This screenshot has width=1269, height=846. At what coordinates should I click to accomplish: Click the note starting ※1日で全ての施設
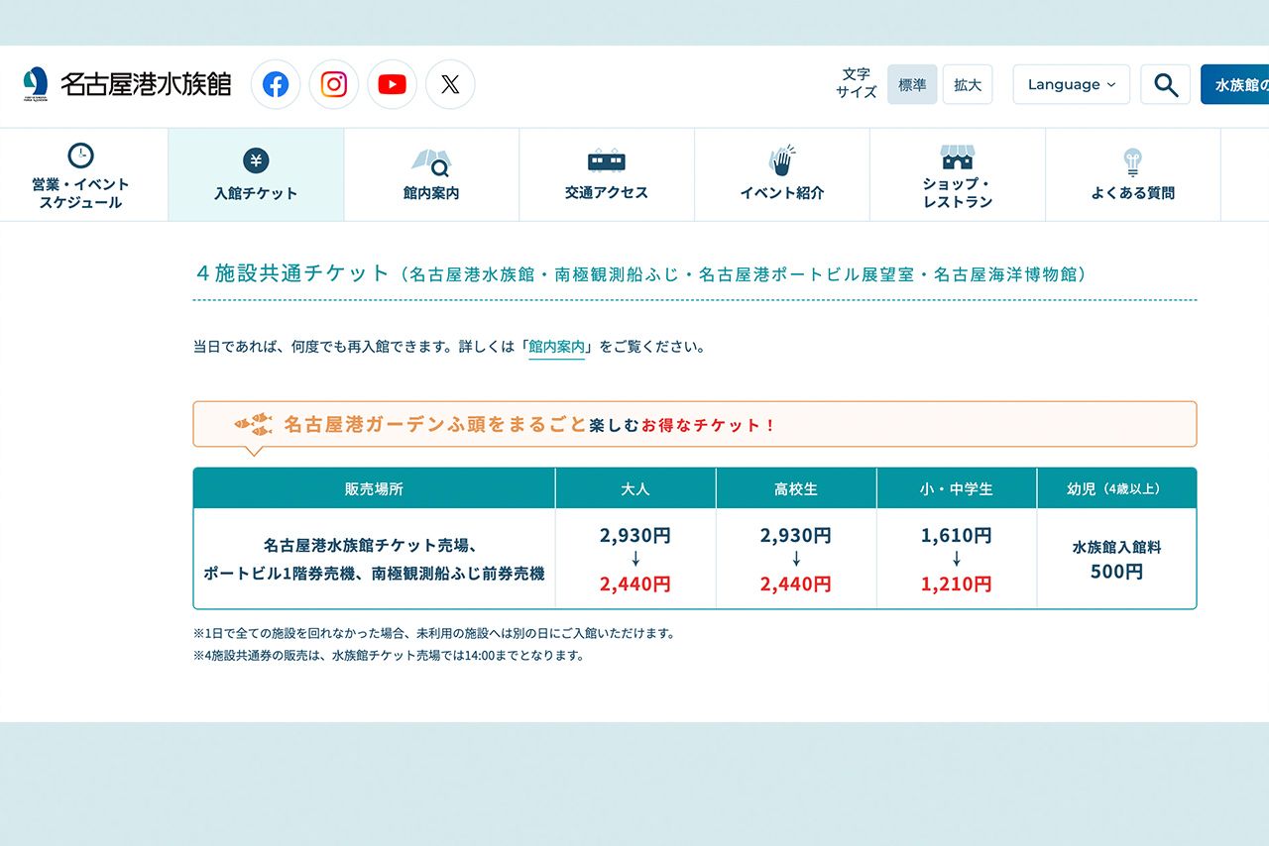(x=434, y=633)
